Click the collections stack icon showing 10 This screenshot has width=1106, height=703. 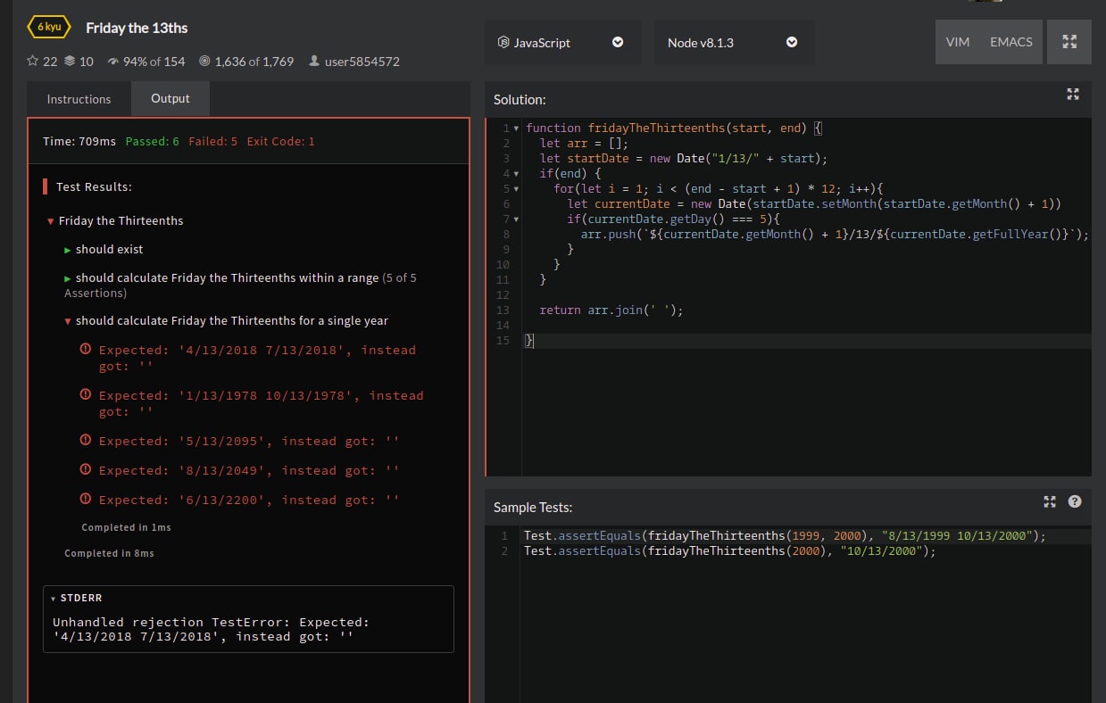point(70,62)
